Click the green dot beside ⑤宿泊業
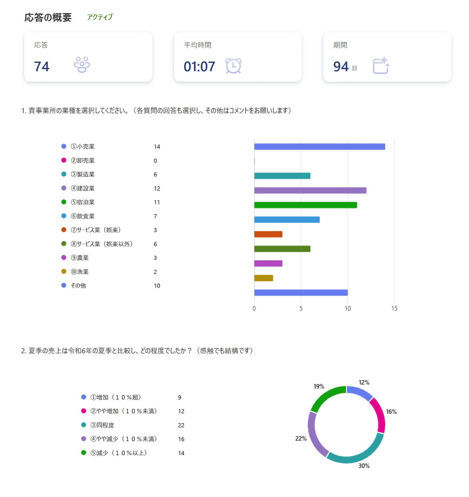Viewport: 469px width, 497px height. click(64, 202)
